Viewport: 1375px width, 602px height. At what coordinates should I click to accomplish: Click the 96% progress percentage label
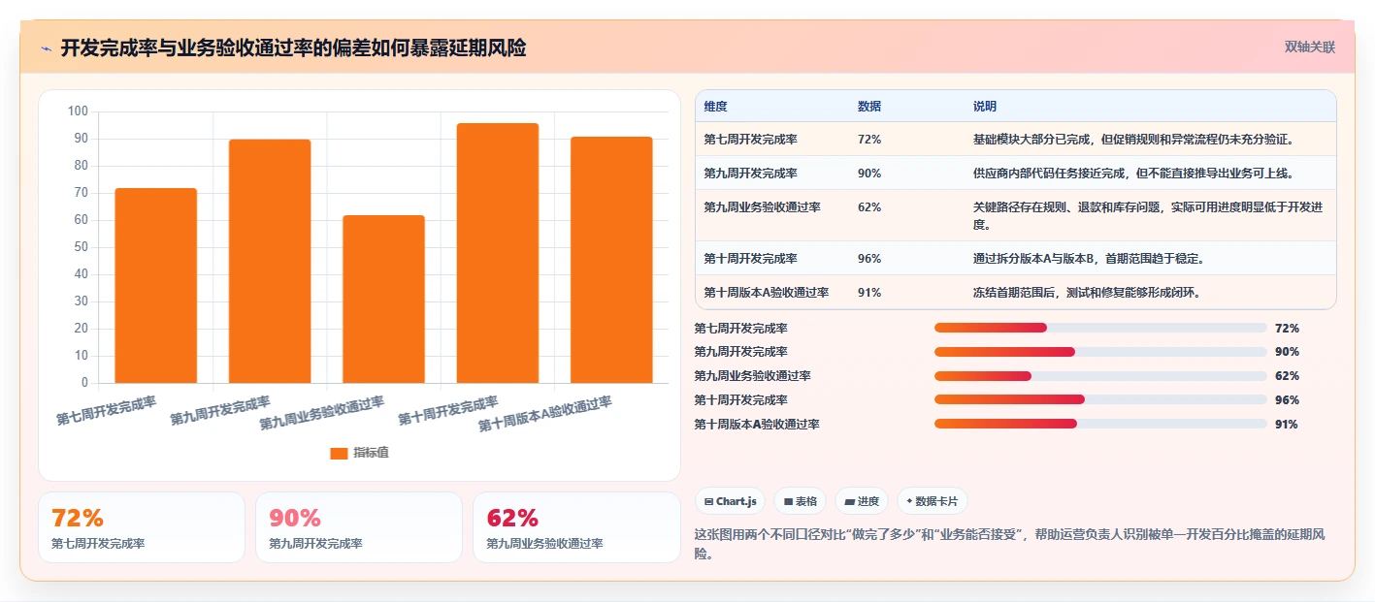(x=1288, y=400)
